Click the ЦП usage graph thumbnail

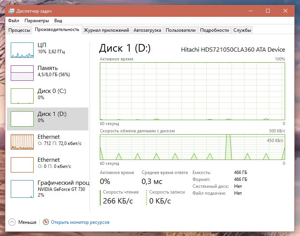click(x=22, y=50)
